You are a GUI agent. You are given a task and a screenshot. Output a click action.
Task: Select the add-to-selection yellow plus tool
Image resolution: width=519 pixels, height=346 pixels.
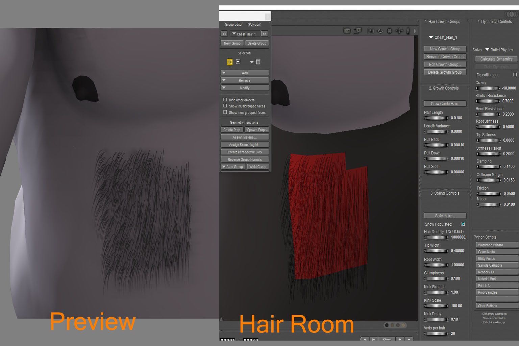[x=230, y=62]
